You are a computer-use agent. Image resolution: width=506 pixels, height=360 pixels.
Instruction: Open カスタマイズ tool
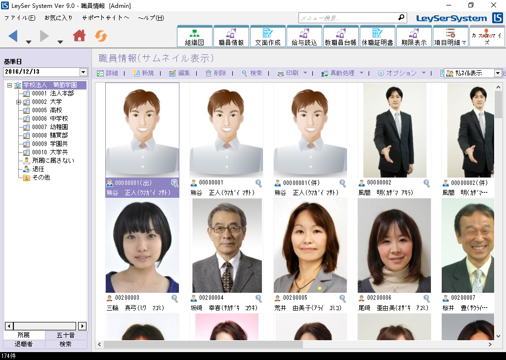coord(487,37)
